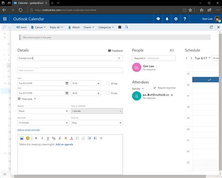Click the Attach paperclip button
This screenshot has height=178, width=222.
(74, 27)
